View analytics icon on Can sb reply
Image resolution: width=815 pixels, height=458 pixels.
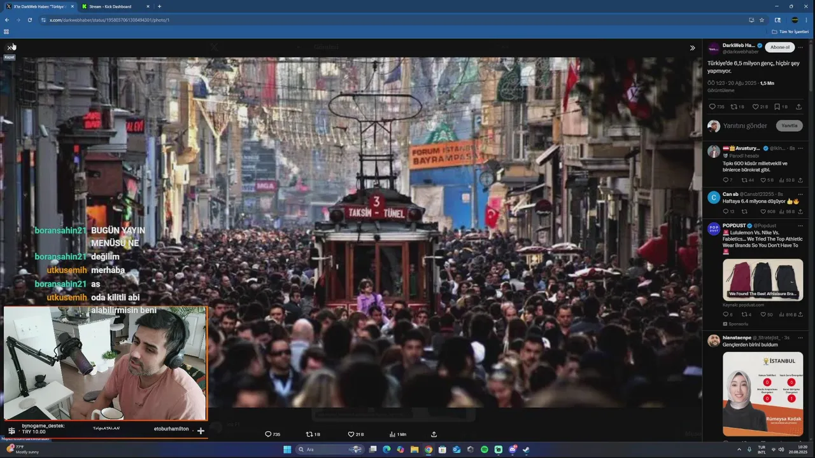click(x=781, y=211)
